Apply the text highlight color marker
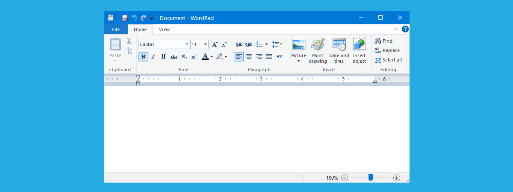The width and height of the screenshot is (513, 192). 219,56
